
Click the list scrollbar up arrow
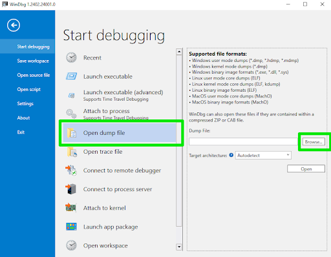179,52
